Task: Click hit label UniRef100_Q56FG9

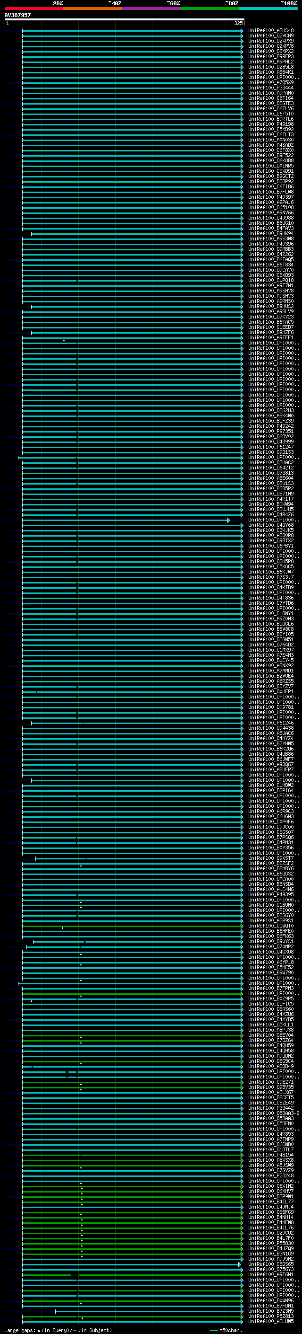Action: (x=270, y=1212)
